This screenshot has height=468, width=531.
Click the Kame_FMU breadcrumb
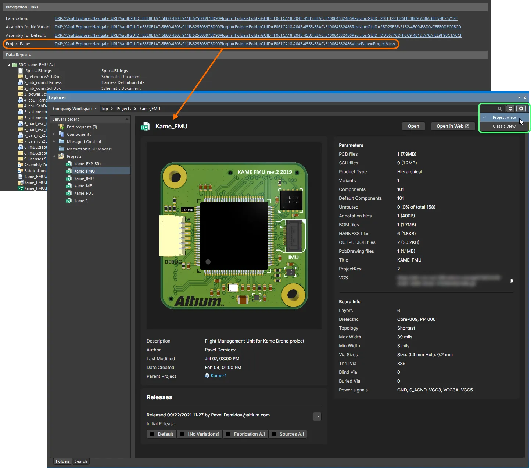150,109
